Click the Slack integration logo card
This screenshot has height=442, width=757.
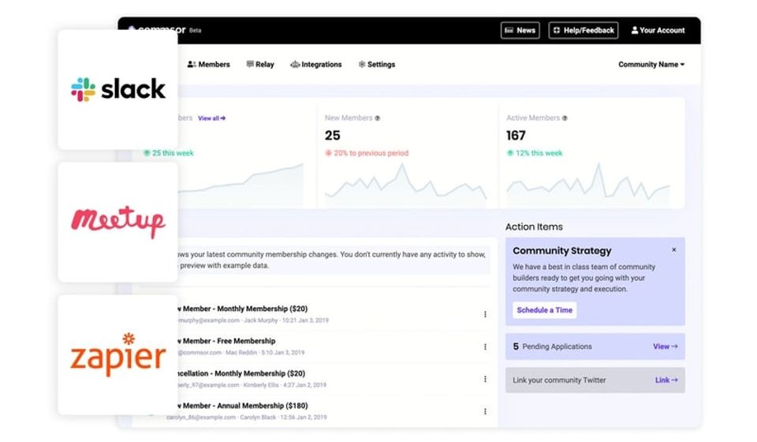(117, 90)
